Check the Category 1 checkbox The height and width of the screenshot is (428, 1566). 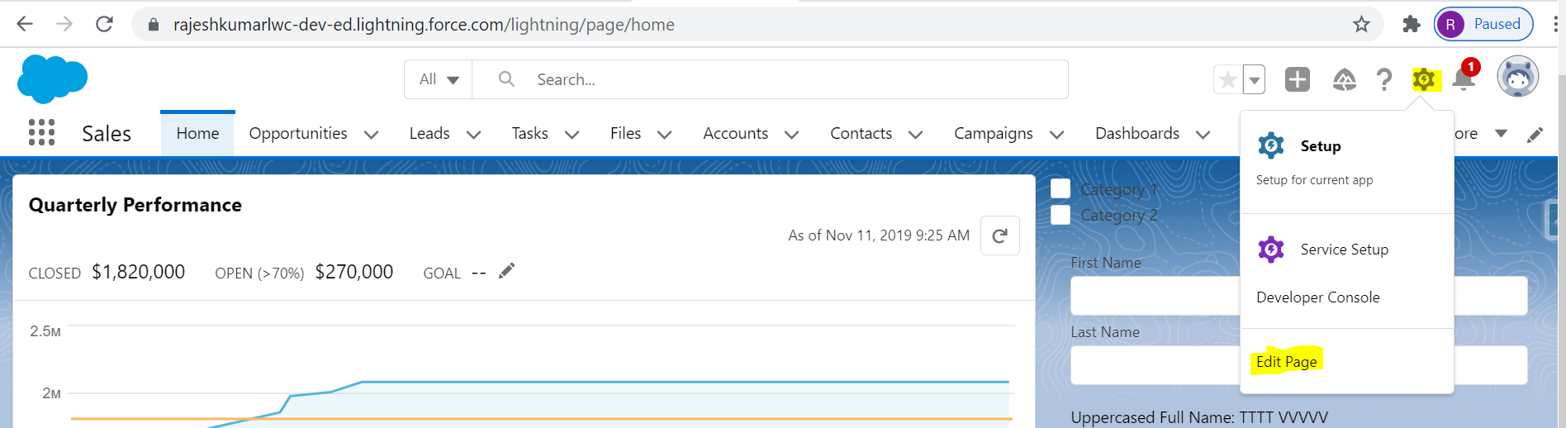1061,188
